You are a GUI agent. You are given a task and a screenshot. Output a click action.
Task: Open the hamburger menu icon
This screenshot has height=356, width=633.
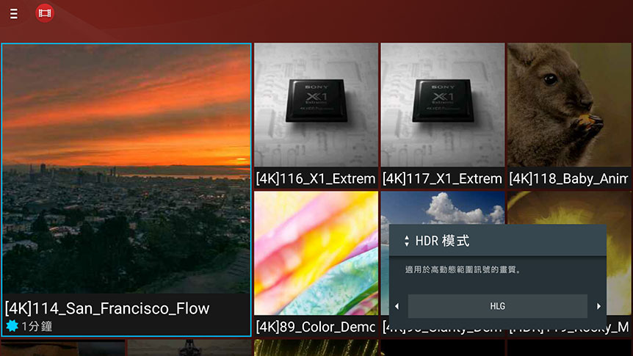(14, 14)
